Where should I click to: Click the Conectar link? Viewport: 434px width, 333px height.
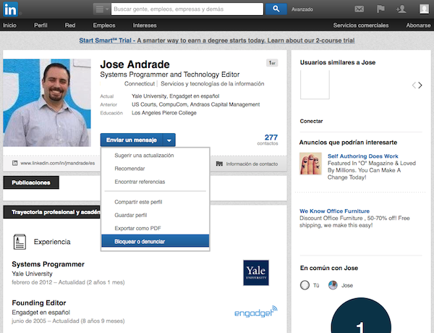pyautogui.click(x=311, y=121)
